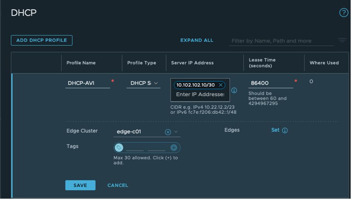Click the Server IP Address column header

click(192, 63)
